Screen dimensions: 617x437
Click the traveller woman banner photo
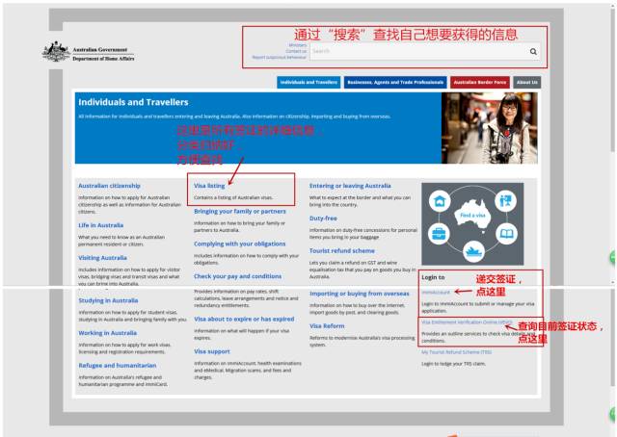(x=490, y=128)
